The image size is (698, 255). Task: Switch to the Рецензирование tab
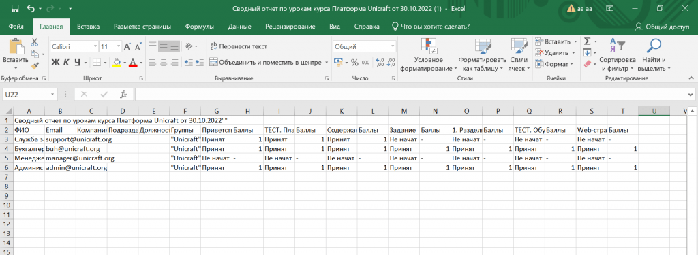(x=290, y=27)
